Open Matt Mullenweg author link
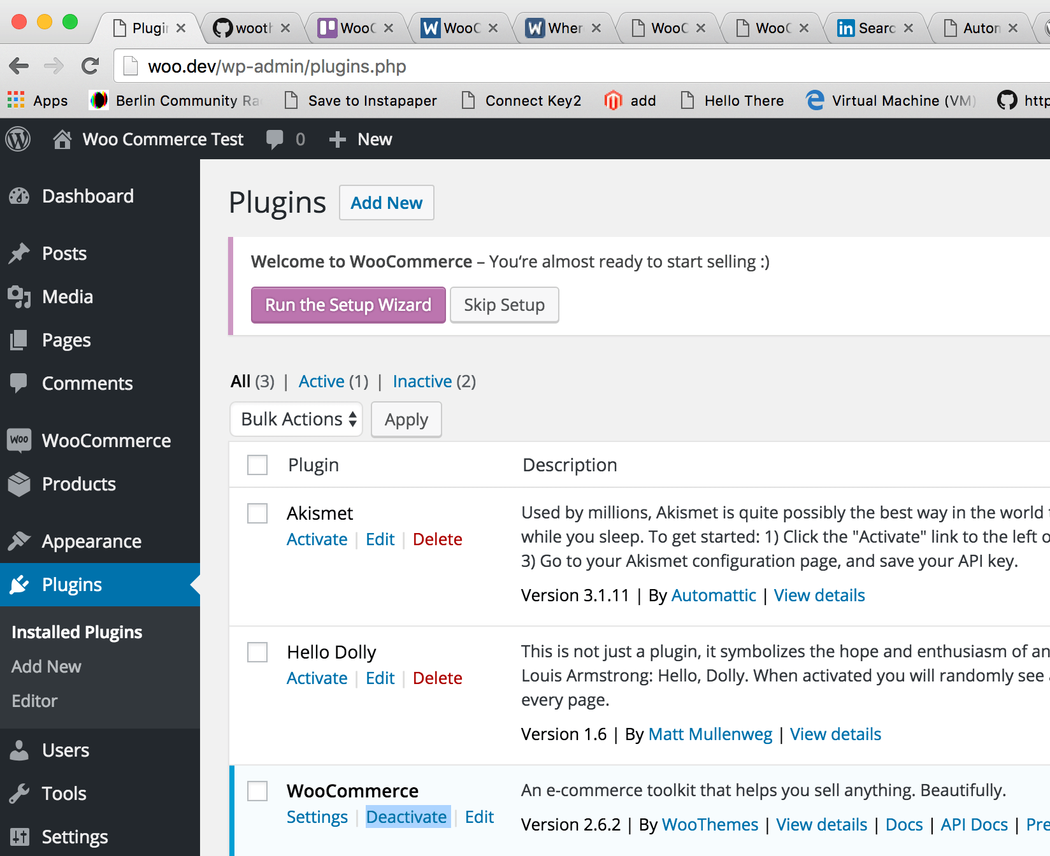This screenshot has width=1050, height=856. pyautogui.click(x=710, y=734)
